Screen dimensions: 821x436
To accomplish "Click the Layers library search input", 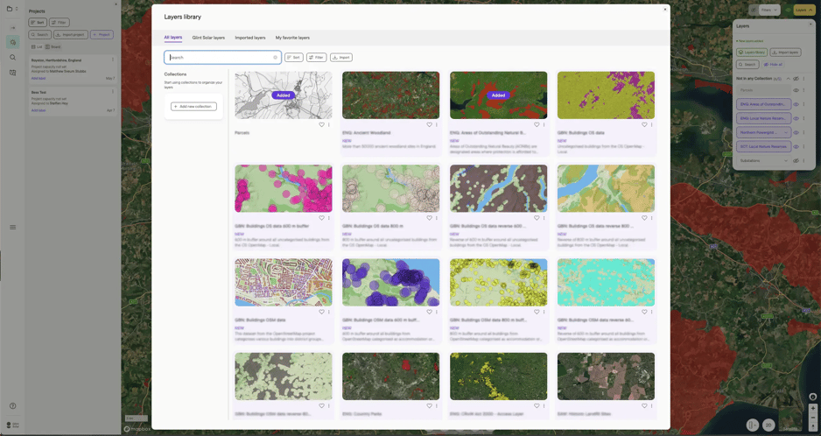I will (x=222, y=58).
